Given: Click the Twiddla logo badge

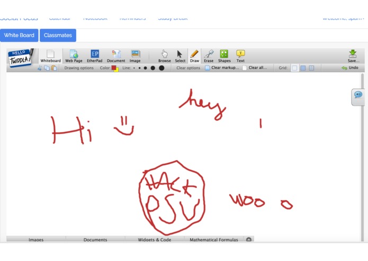Looking at the screenshot, I should (21, 58).
